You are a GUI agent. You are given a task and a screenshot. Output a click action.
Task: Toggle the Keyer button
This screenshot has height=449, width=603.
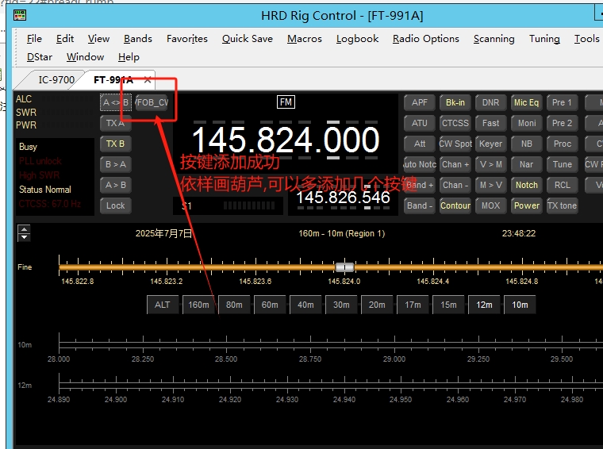coord(490,144)
